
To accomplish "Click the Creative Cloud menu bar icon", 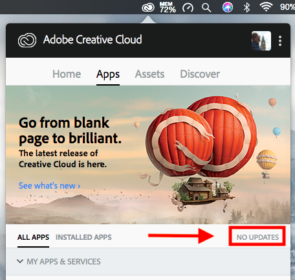I will (x=148, y=8).
